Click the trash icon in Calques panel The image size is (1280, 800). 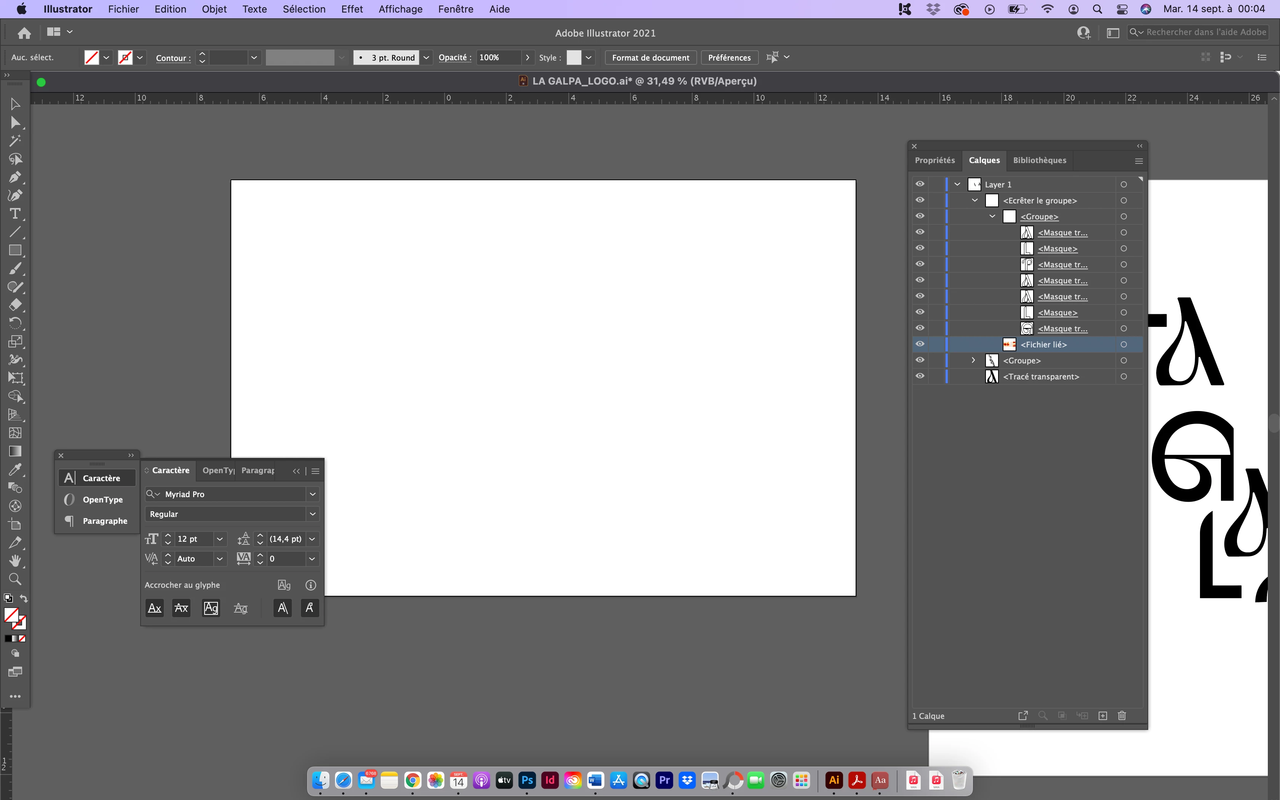tap(1122, 715)
